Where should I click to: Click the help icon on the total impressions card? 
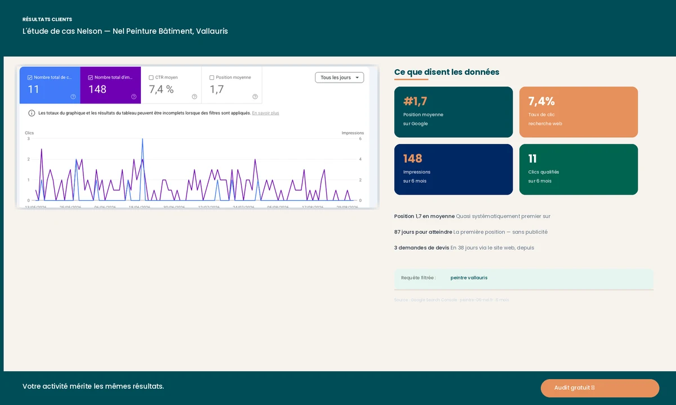(x=134, y=97)
